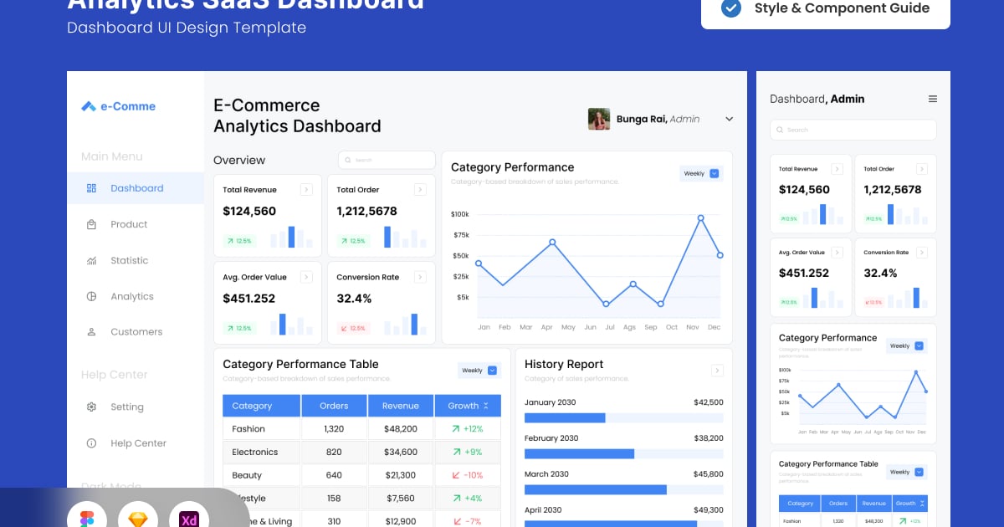This screenshot has width=1004, height=527.
Task: Click the History Report arrow icon
Action: 717,370
